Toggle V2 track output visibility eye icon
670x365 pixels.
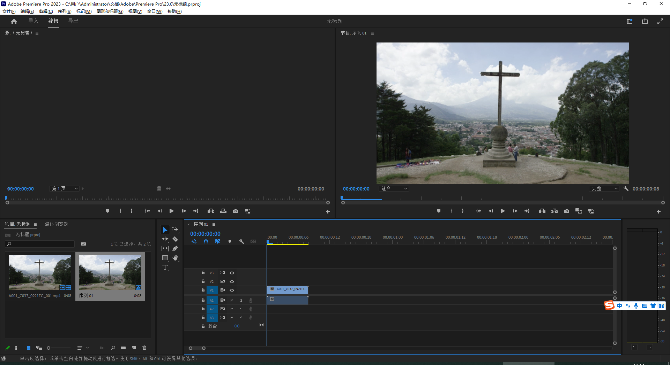232,281
